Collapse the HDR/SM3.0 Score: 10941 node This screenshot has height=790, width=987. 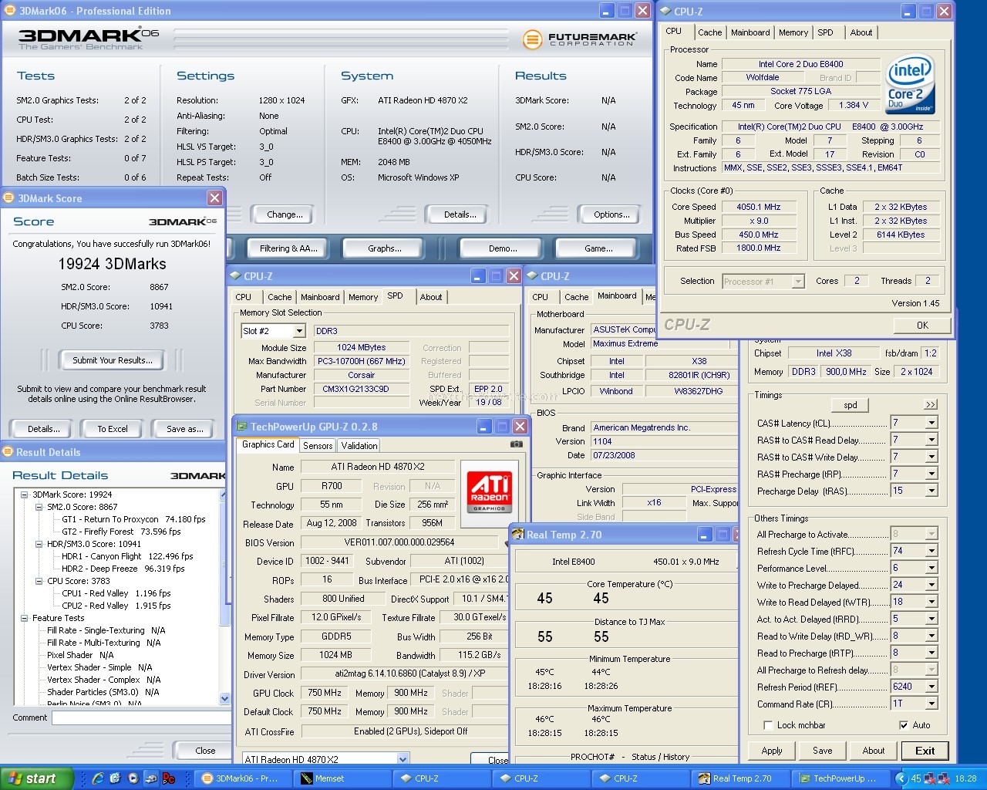[x=39, y=544]
